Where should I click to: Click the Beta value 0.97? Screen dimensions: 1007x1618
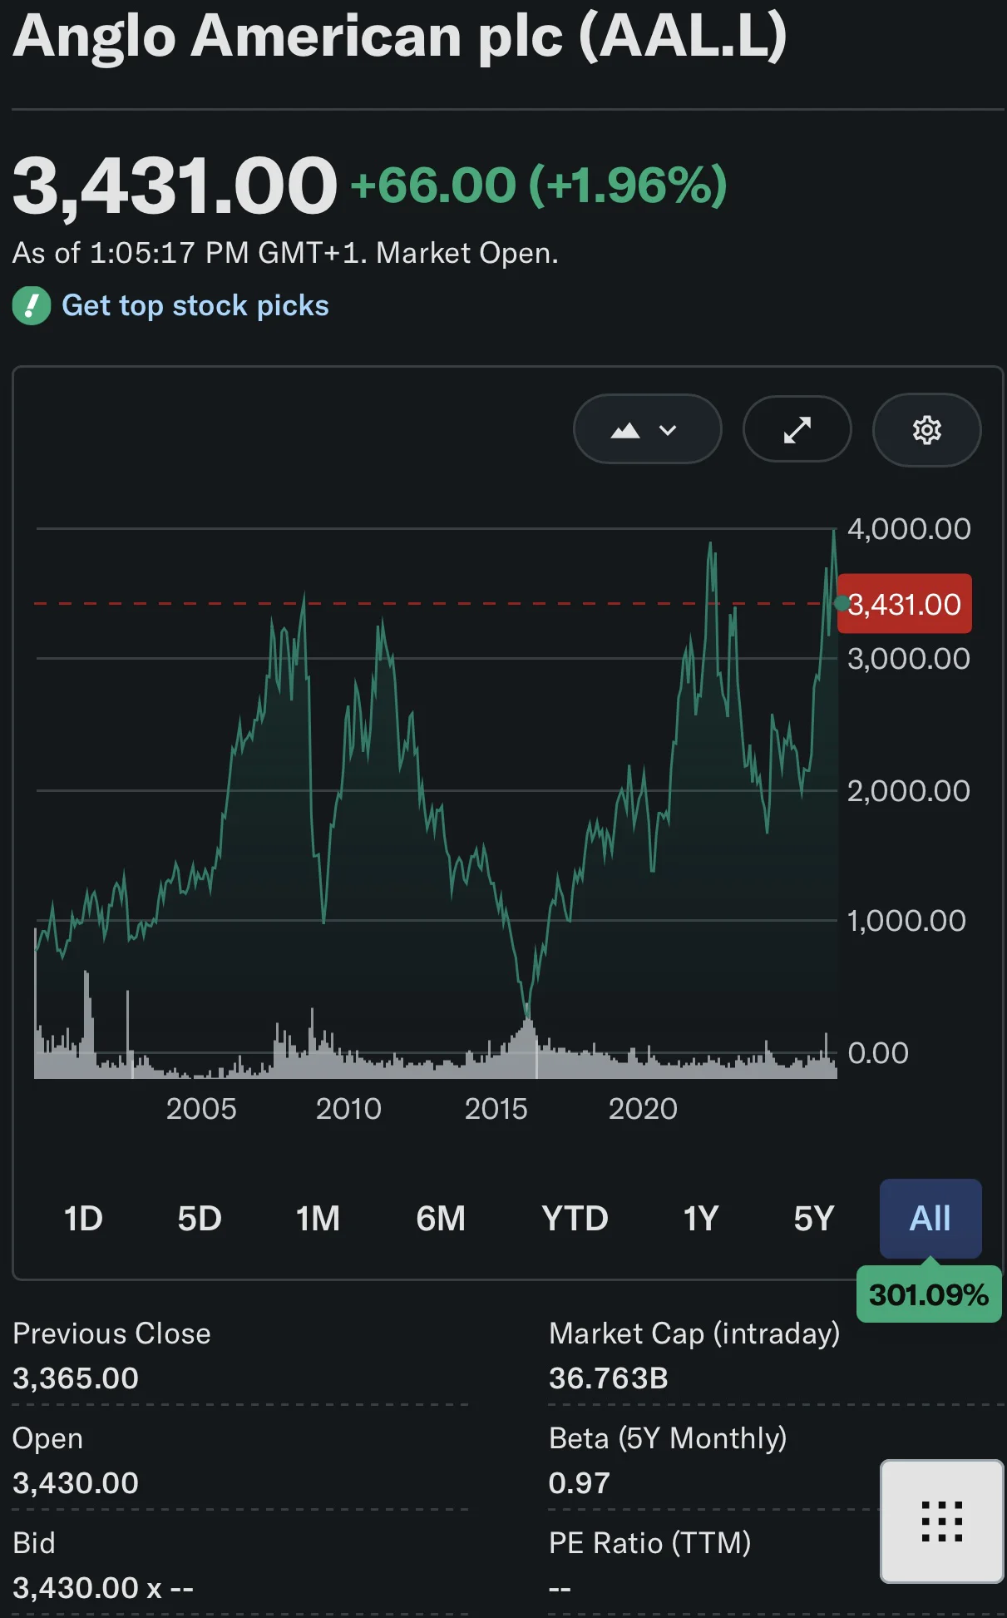tap(580, 1483)
